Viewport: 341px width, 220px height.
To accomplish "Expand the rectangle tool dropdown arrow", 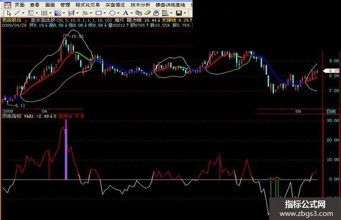I will tap(105, 13).
